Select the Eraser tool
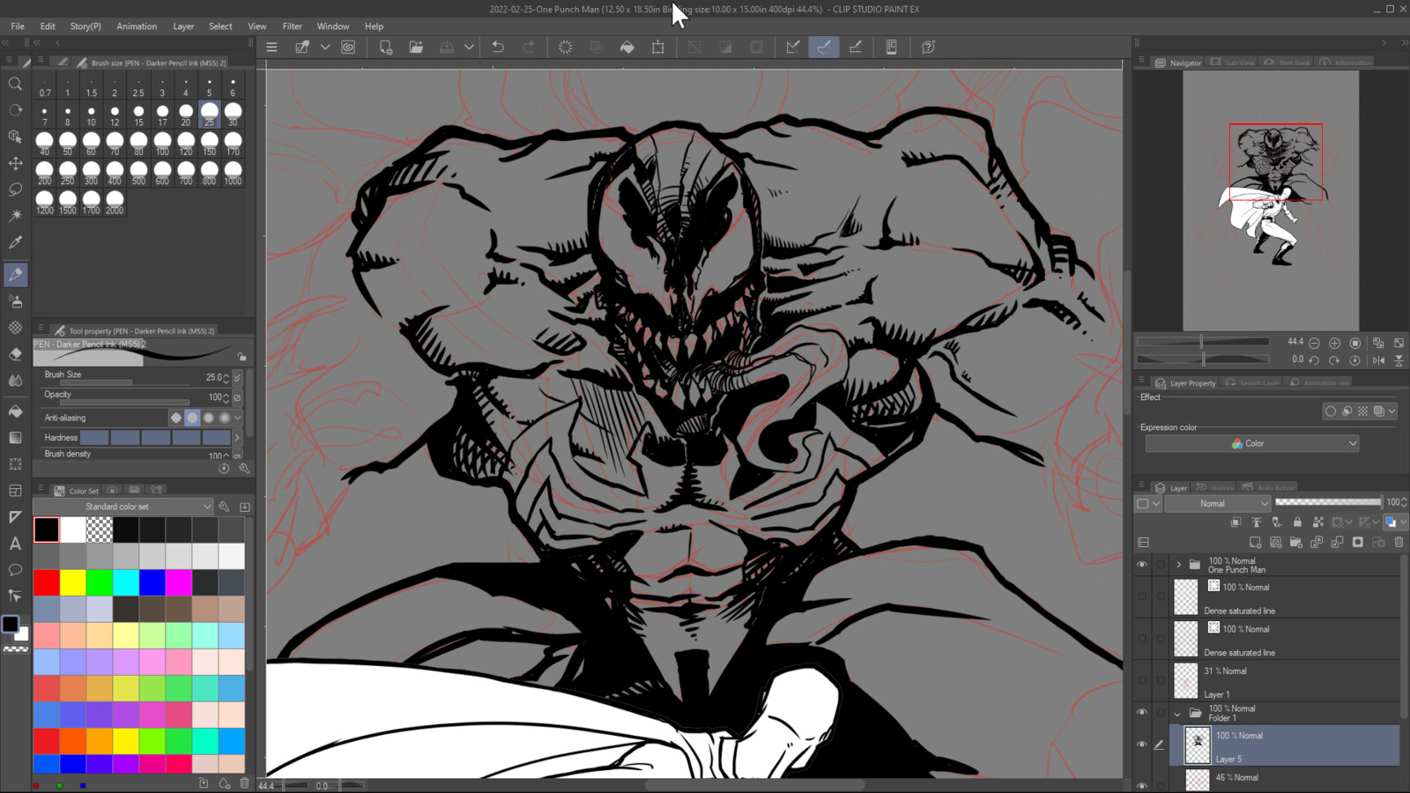 click(15, 354)
